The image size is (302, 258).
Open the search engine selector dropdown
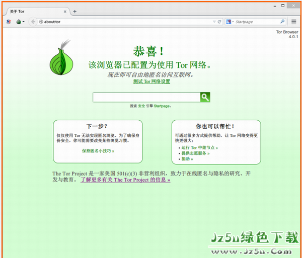230,22
